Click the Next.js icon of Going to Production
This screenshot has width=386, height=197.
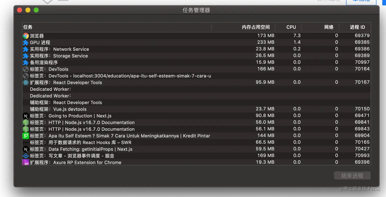tap(26, 116)
